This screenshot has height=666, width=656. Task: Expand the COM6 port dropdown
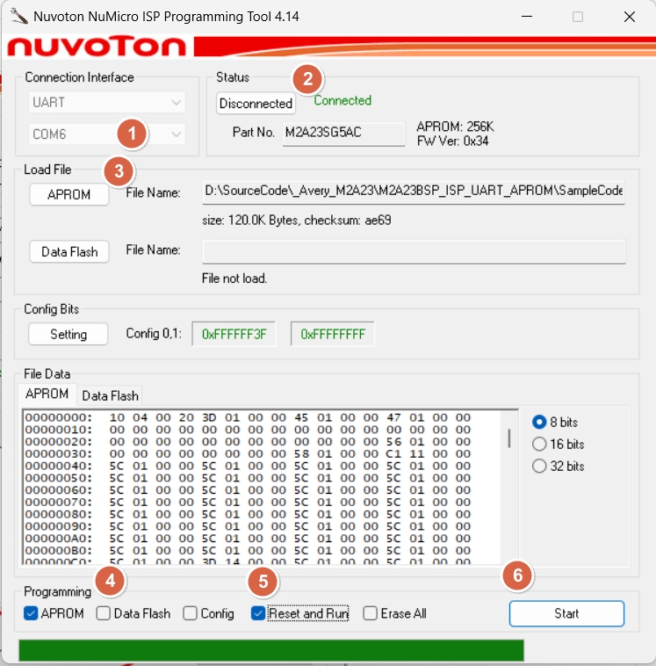click(x=107, y=134)
